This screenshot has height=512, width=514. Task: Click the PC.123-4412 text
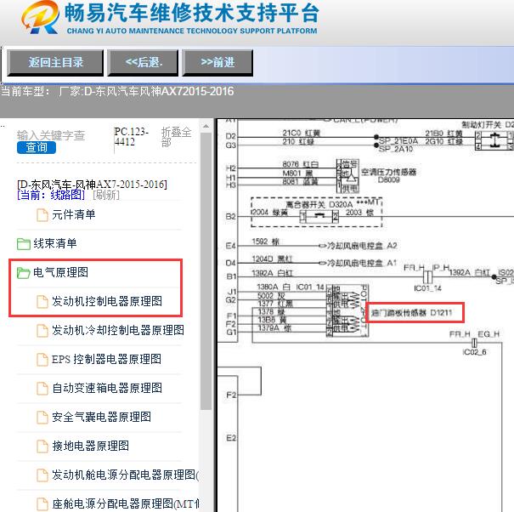pos(131,137)
